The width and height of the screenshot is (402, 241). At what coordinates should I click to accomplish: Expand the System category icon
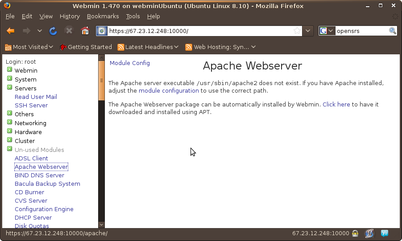[9, 78]
